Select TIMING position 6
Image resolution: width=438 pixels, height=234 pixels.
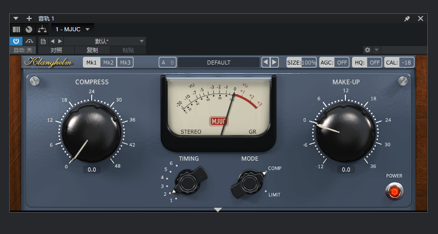(x=171, y=163)
